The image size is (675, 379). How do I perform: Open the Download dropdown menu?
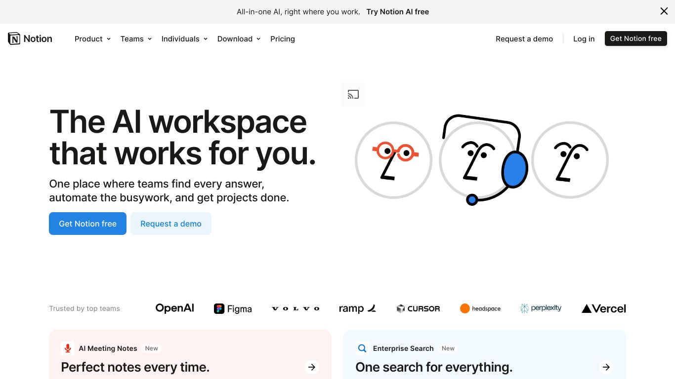point(239,39)
